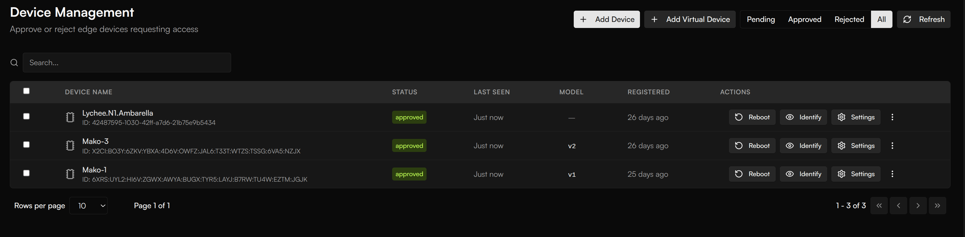Switch to the Pending filter tab

(x=761, y=19)
